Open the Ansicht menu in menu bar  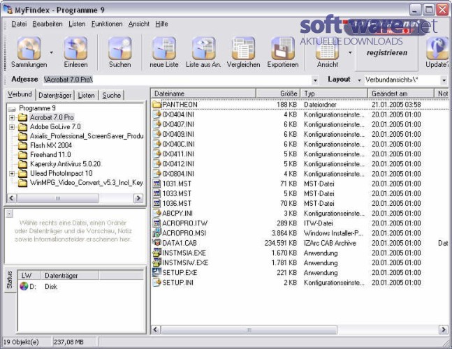pyautogui.click(x=139, y=24)
